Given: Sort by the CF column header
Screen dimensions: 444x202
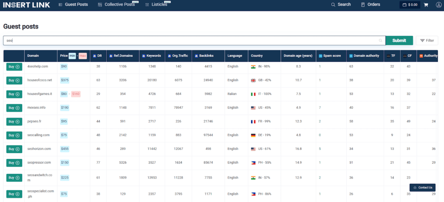Looking at the screenshot, I should 408,56.
